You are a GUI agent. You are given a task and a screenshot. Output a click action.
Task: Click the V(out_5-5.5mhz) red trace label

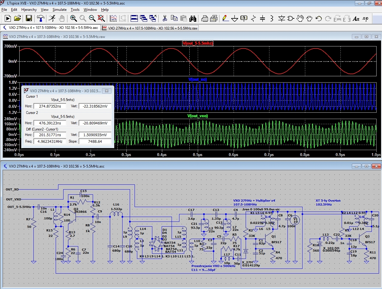click(198, 43)
